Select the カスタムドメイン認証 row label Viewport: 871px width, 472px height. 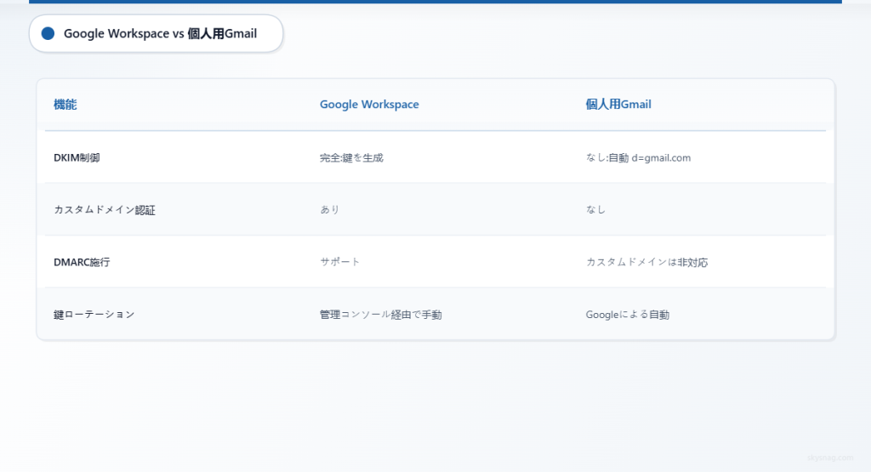pos(105,210)
